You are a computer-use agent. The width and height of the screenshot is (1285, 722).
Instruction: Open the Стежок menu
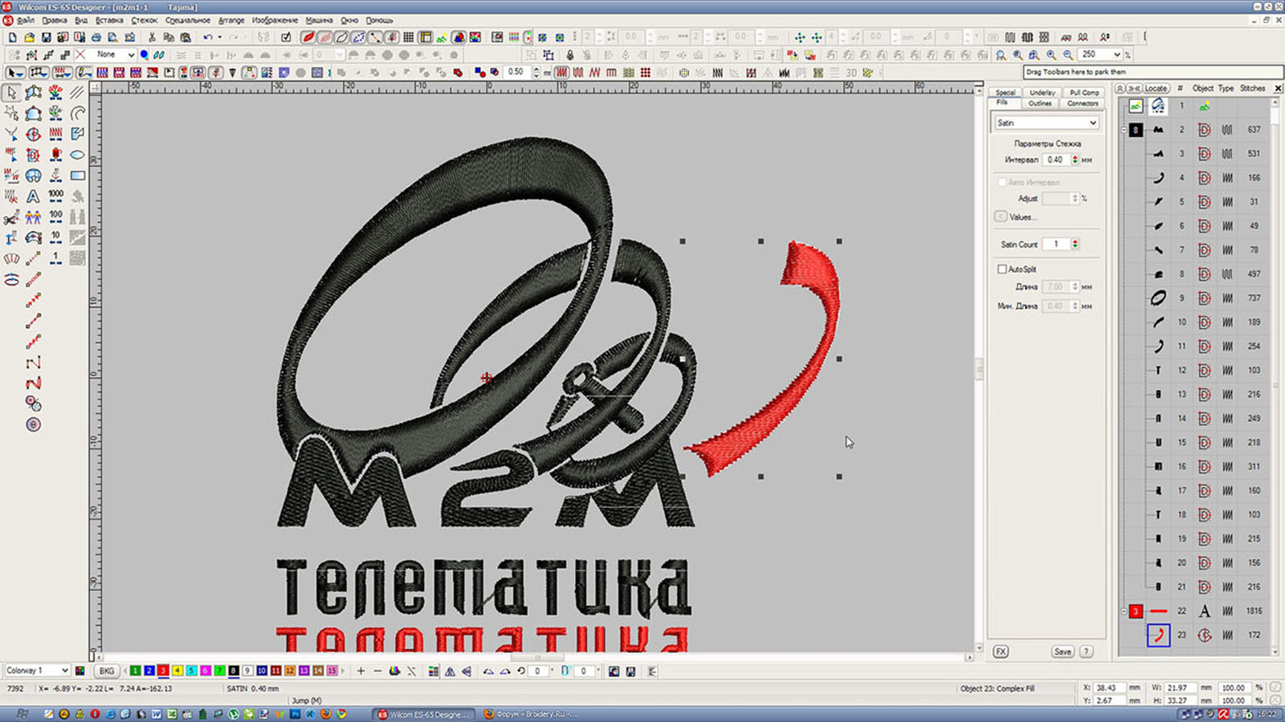(145, 20)
